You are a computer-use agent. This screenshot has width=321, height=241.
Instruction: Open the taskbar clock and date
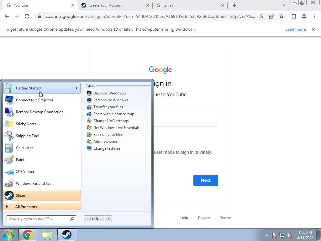(305, 235)
